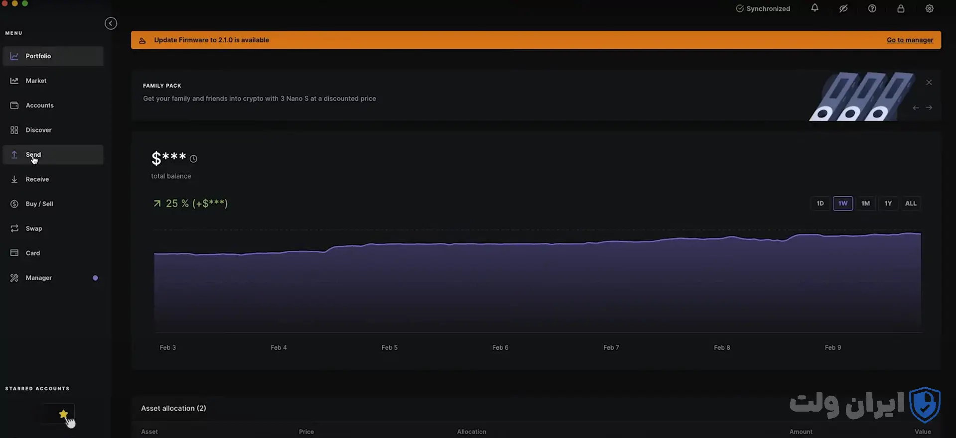Toggle balance visibility with the eye icon
956x438 pixels.
pyautogui.click(x=843, y=8)
